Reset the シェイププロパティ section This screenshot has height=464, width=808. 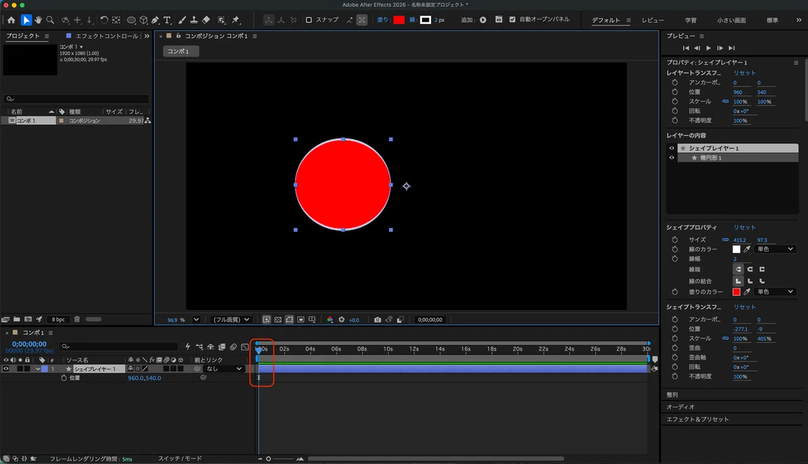pyautogui.click(x=745, y=227)
